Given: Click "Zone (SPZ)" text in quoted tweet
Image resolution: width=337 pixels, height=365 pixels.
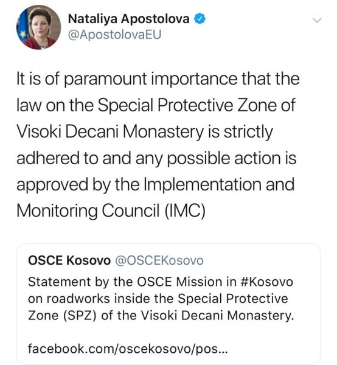Looking at the screenshot, I should (62, 316).
